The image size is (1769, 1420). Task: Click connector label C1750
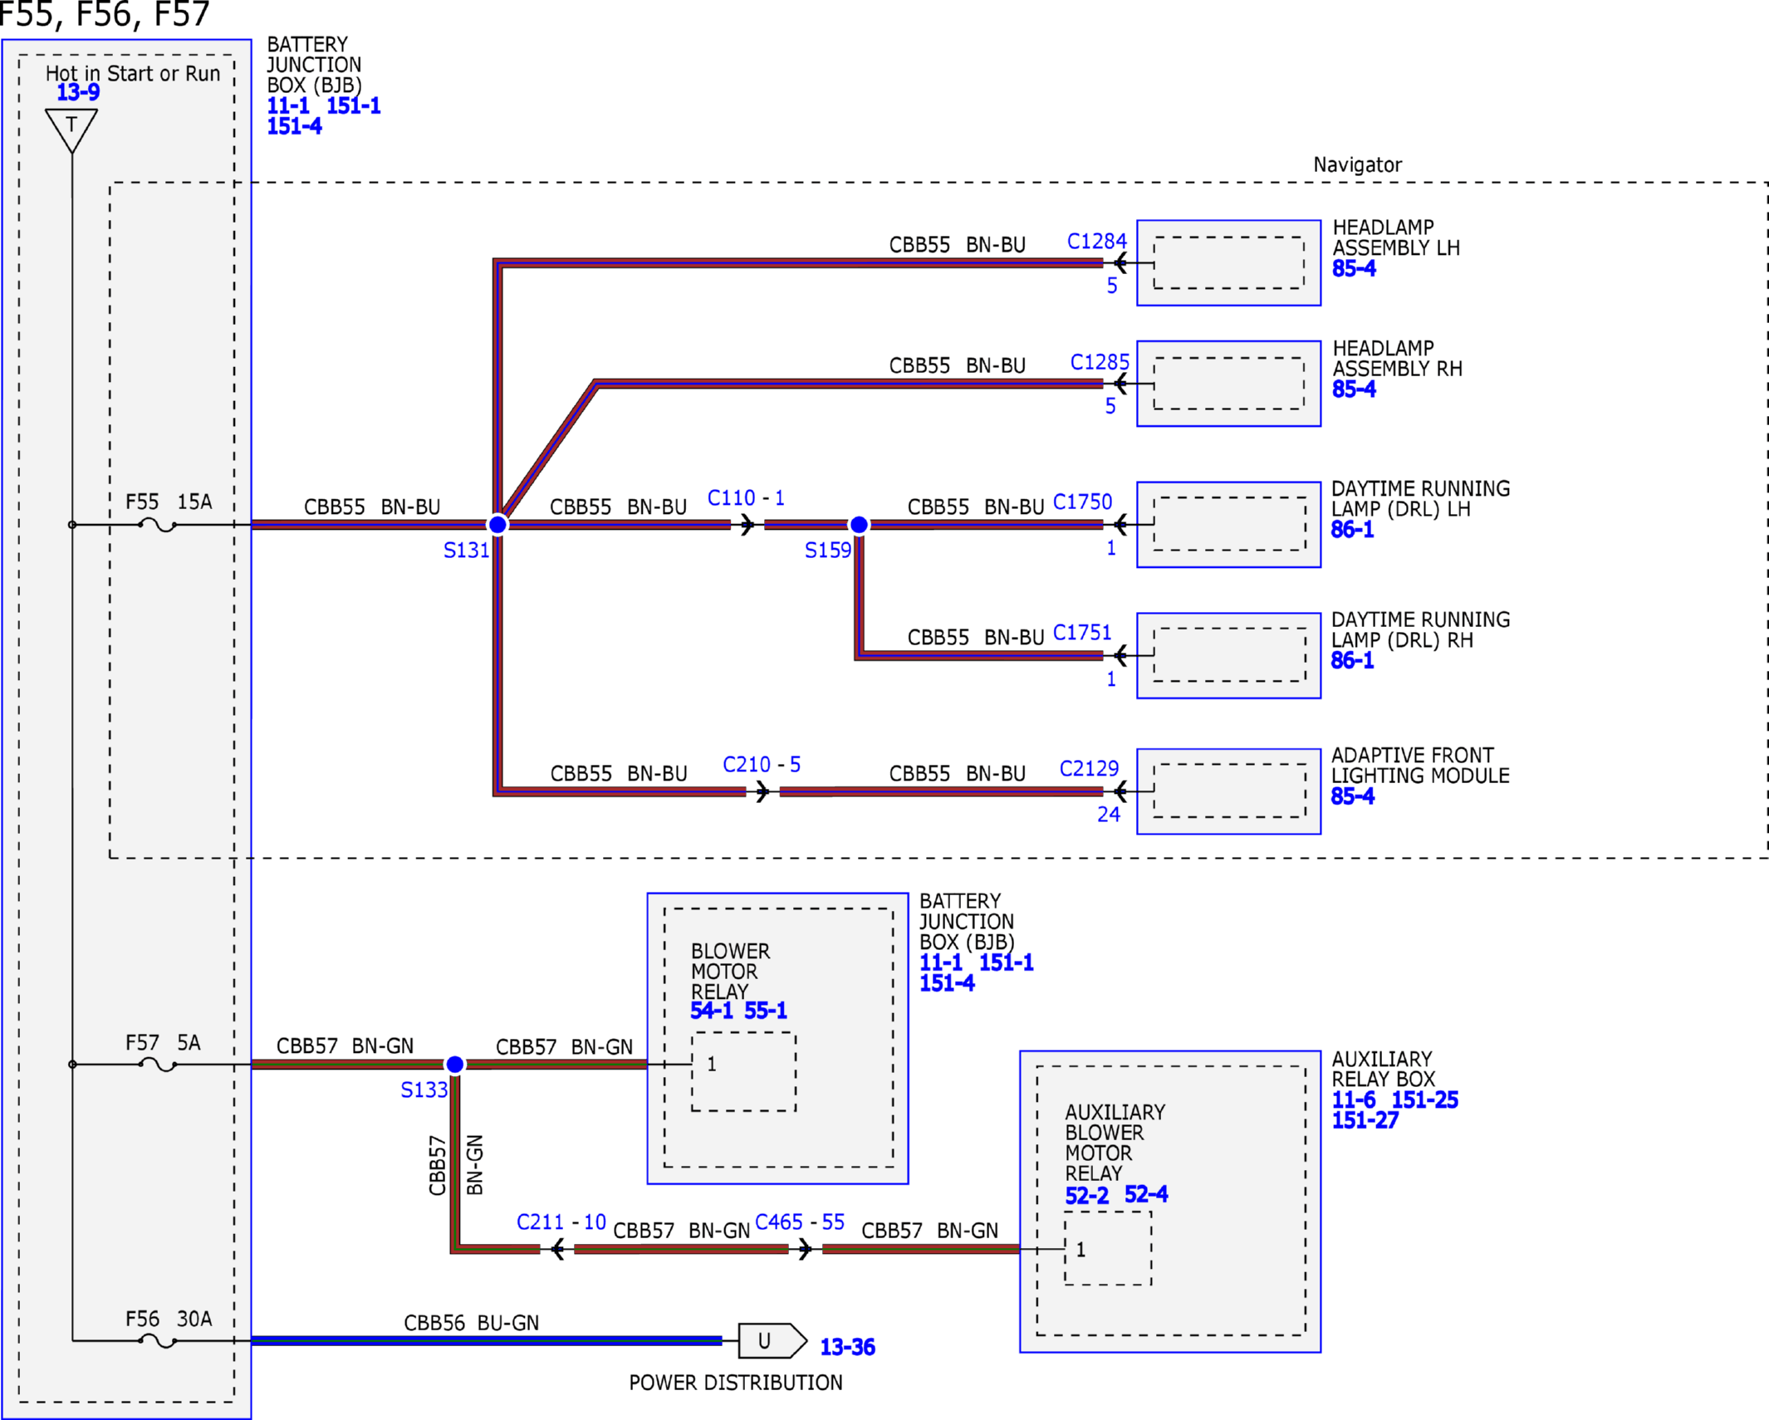(x=1082, y=502)
